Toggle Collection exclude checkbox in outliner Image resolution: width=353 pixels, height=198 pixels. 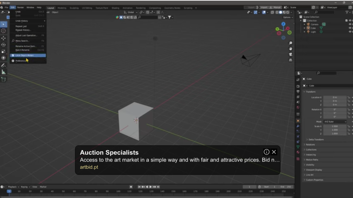click(346, 20)
